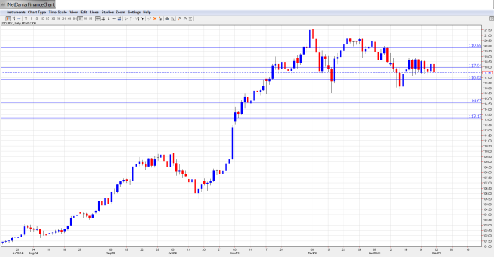Switch time scale to 30 minutes
The image size is (494, 278).
tap(53, 19)
